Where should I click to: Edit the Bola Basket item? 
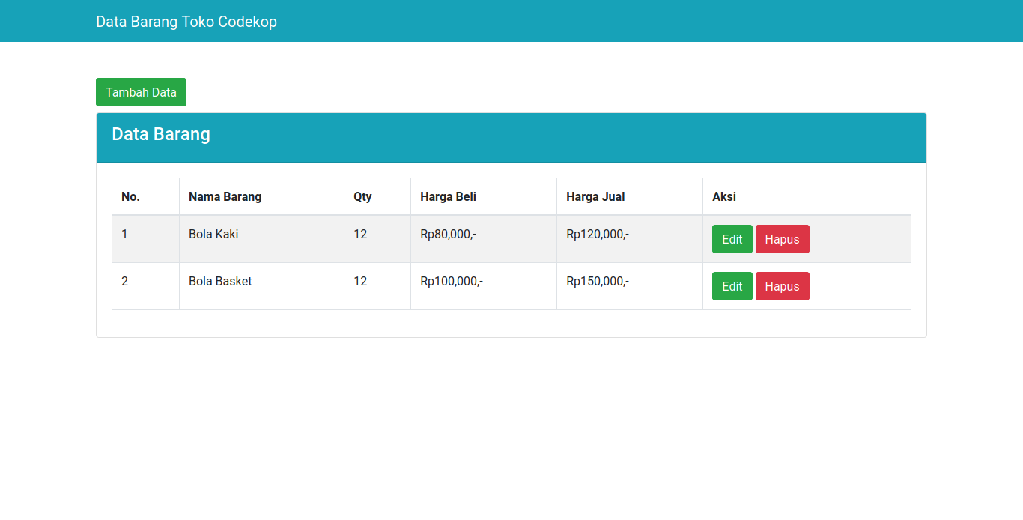coord(732,286)
